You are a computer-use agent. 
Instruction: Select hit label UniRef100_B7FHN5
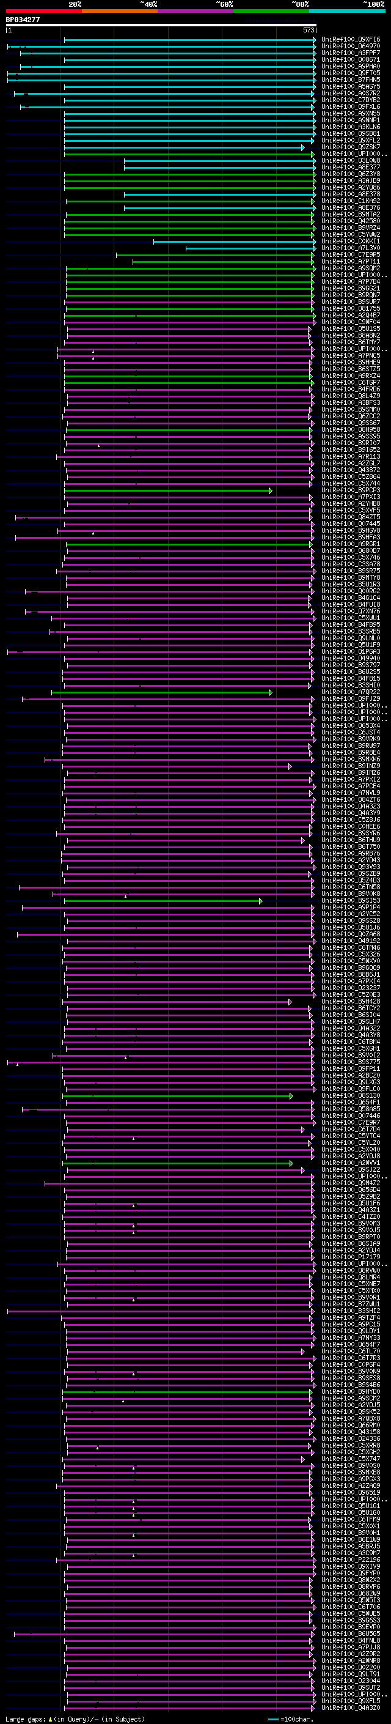click(350, 80)
